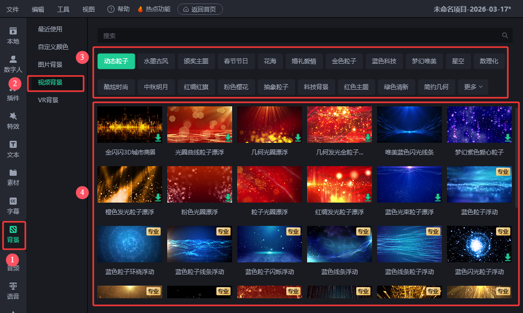Expand the 更多 categories dropdown

473,87
